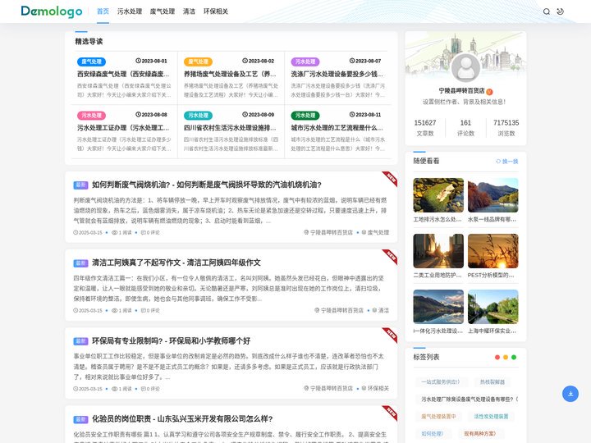Image resolution: width=591 pixels, height=443 pixels.
Task: Open featured article 西安绿森废气处理
Action: (x=123, y=74)
